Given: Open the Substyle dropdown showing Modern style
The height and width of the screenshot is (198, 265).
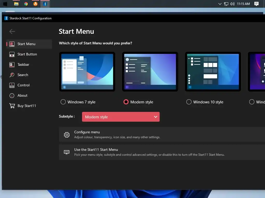Looking at the screenshot, I should [x=121, y=117].
